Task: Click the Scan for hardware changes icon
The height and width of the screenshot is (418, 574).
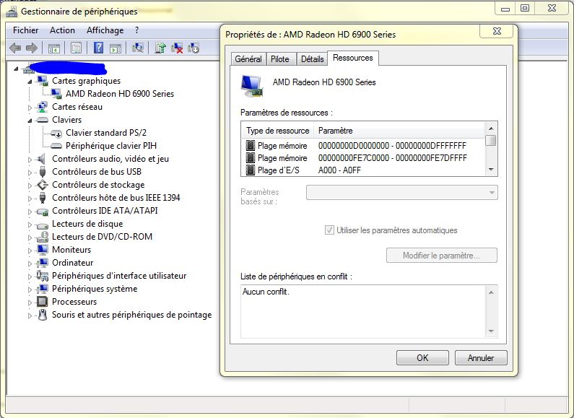Action: (x=138, y=48)
